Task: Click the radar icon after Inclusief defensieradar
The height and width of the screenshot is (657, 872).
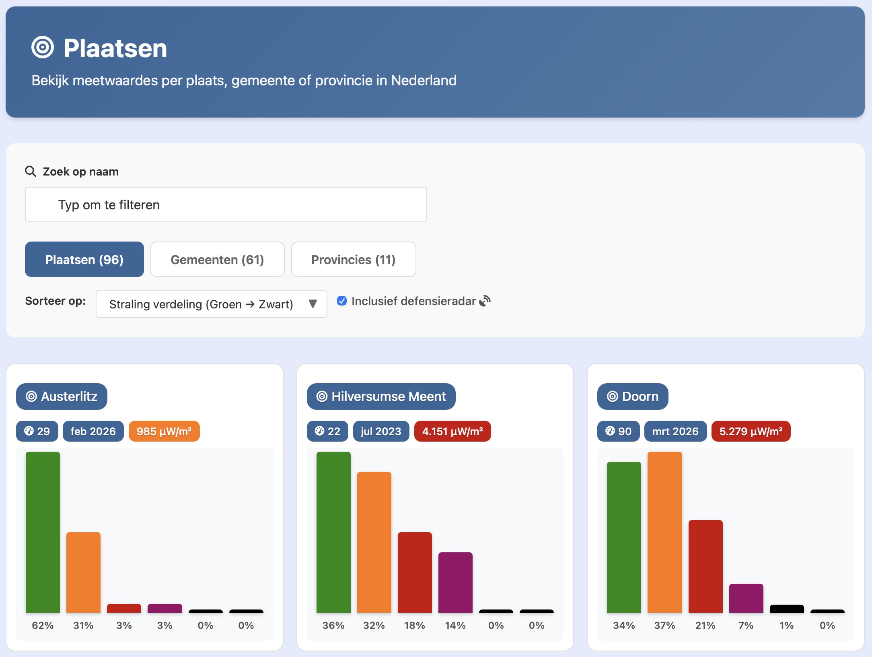Action: pyautogui.click(x=485, y=301)
